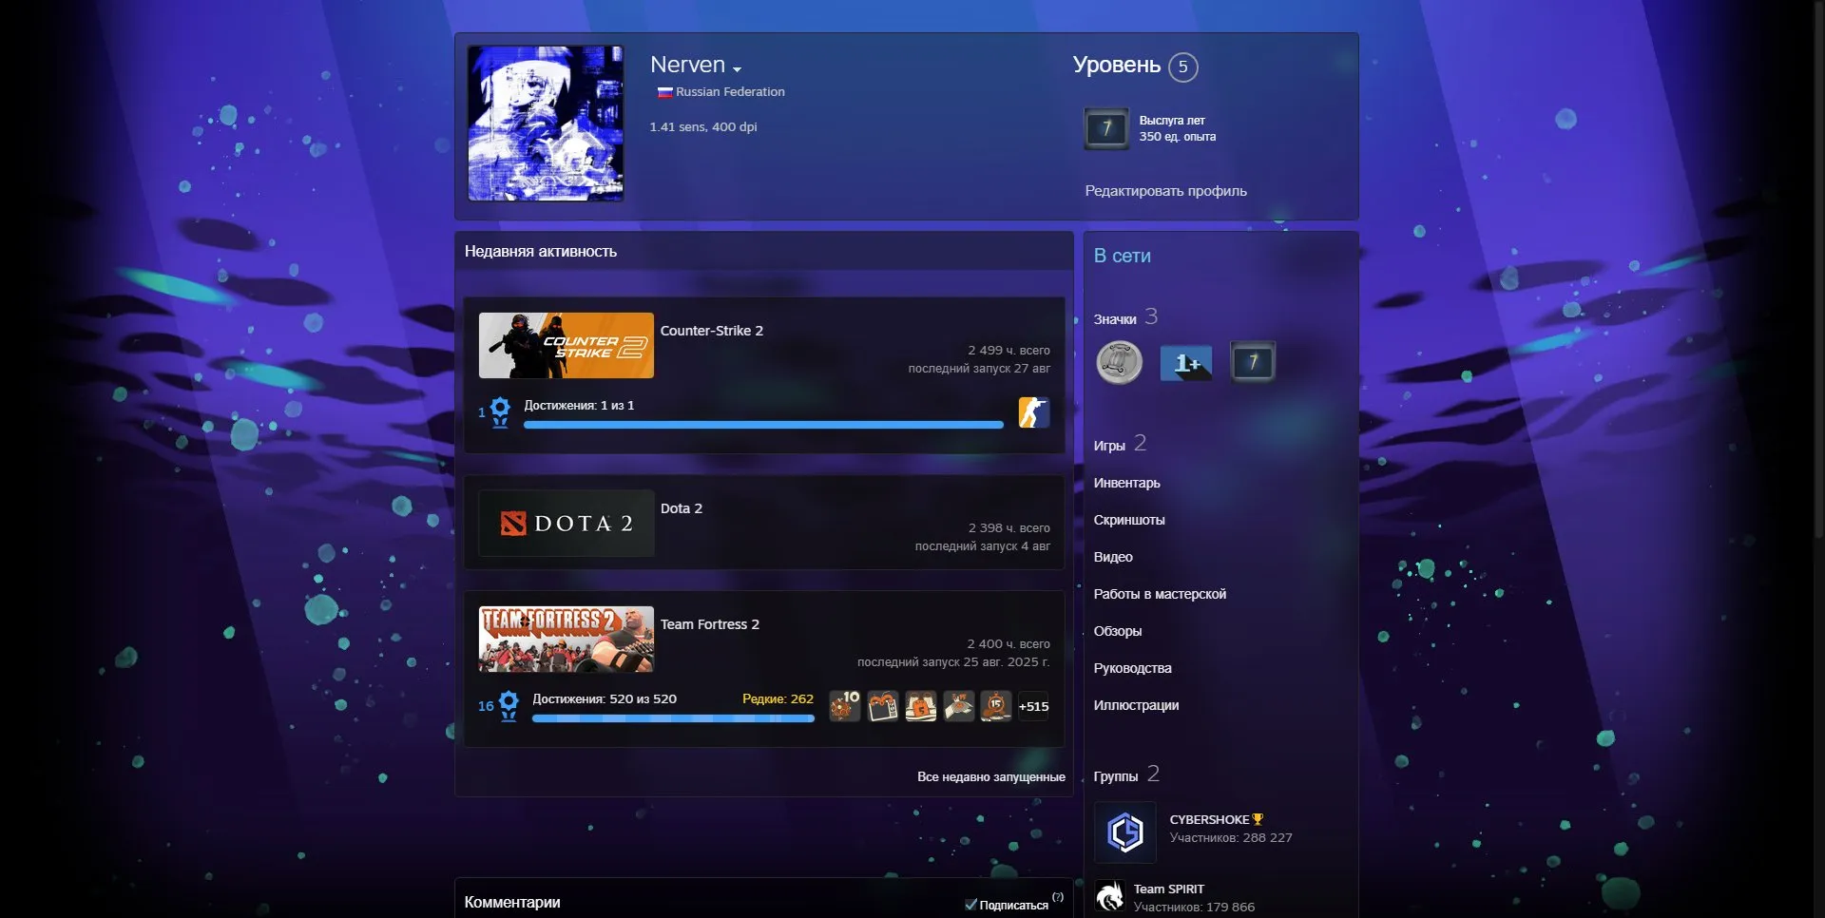View the TF2 achievement icon marked 10
The width and height of the screenshot is (1825, 918).
click(845, 706)
